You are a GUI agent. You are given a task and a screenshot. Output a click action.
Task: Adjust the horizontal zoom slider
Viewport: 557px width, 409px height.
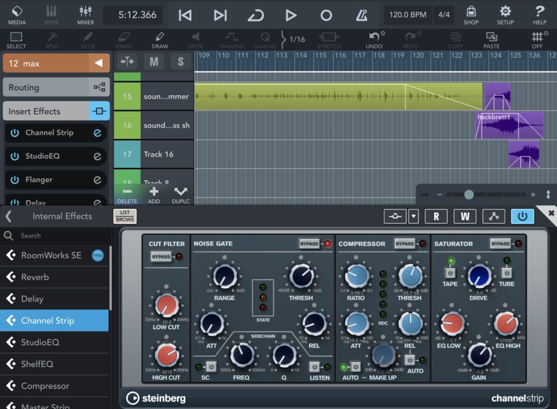pyautogui.click(x=469, y=194)
